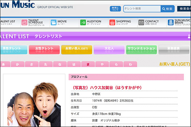Switch to the あ kana tab
This screenshot has height=127, width=191.
tap(4, 64)
